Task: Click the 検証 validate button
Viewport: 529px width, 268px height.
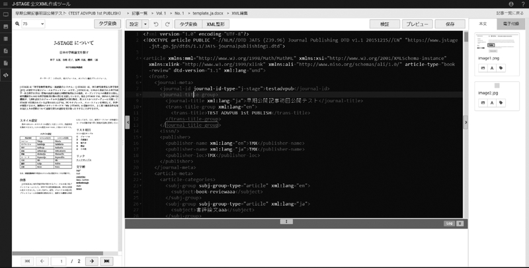Action: (x=385, y=24)
